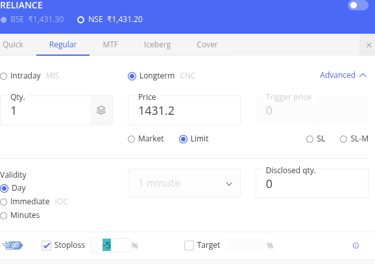This screenshot has height=264, width=375.
Task: Click the Qty. input field
Action: (45, 110)
